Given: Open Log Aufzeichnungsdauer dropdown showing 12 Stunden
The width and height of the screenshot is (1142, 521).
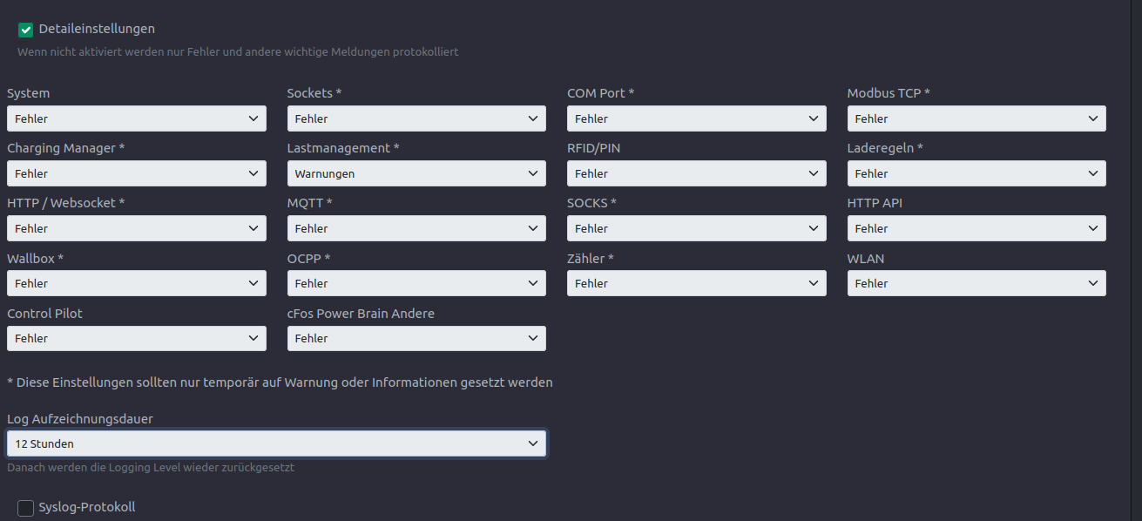Looking at the screenshot, I should (276, 443).
